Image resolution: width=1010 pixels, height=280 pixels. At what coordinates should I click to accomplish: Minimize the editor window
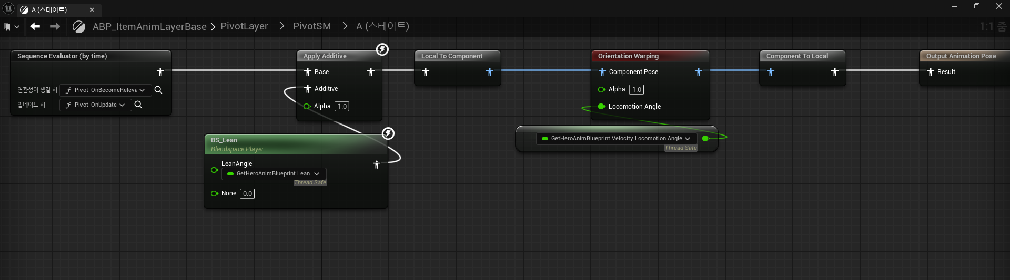coord(955,6)
